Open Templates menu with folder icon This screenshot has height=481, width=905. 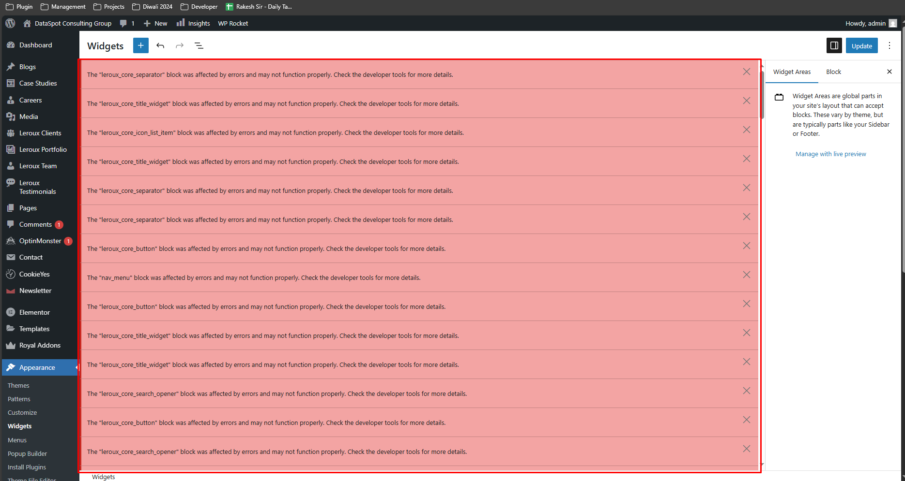[40, 329]
